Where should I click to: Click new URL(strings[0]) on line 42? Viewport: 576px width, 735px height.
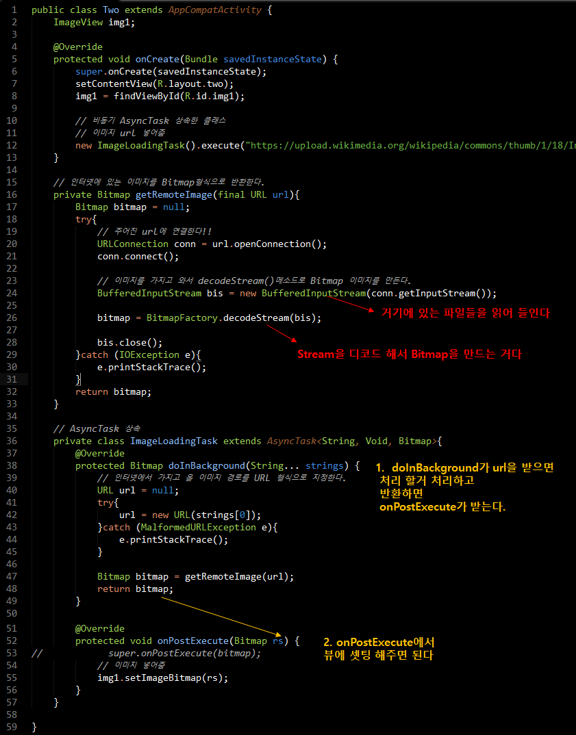[203, 515]
